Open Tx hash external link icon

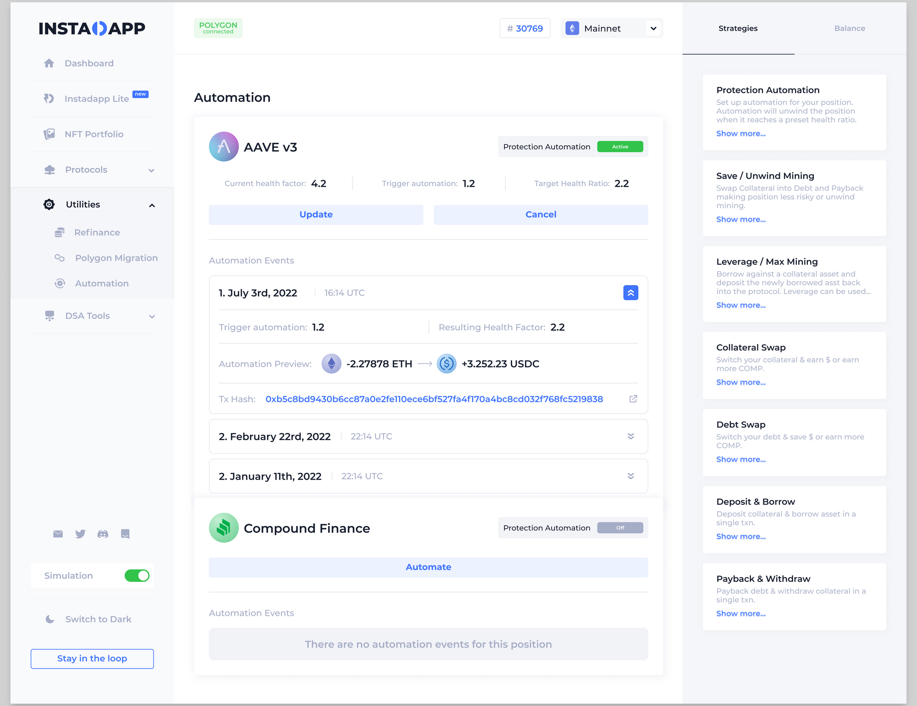coord(633,399)
